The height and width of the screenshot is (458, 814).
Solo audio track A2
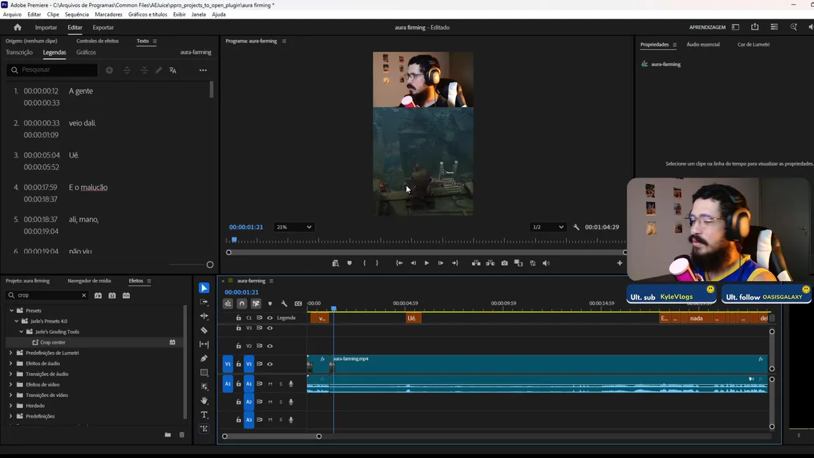pyautogui.click(x=280, y=402)
